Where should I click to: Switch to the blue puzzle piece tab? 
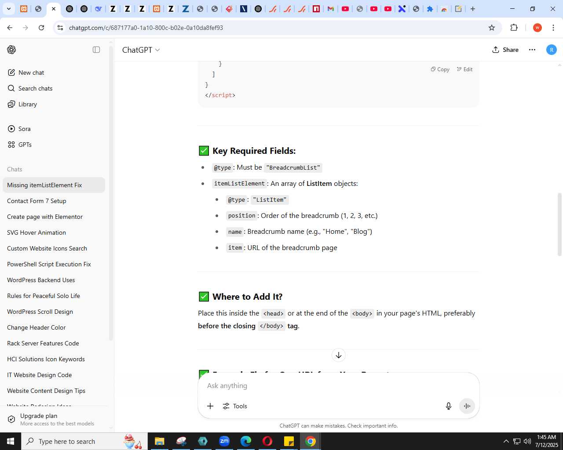point(430,9)
